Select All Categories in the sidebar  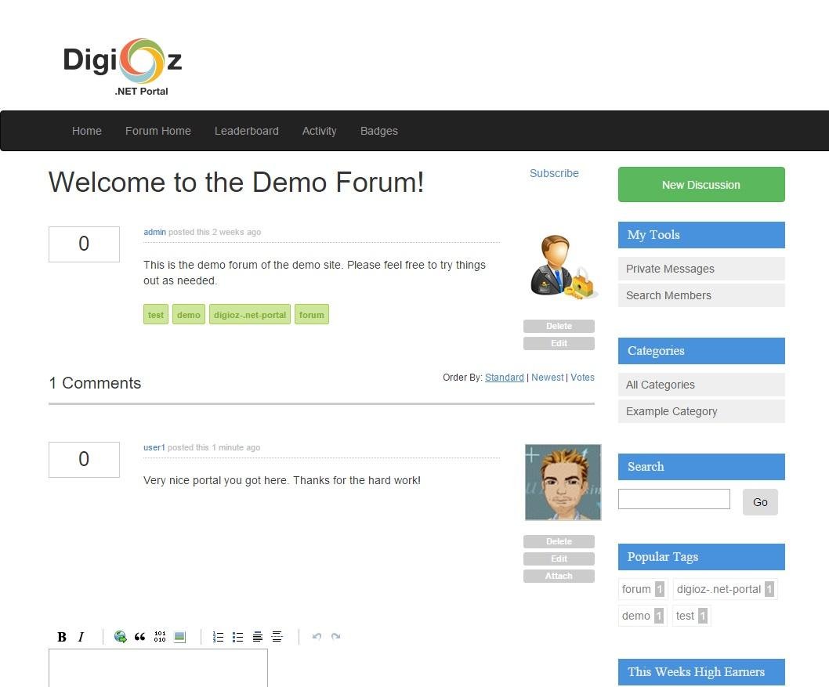[x=660, y=384]
